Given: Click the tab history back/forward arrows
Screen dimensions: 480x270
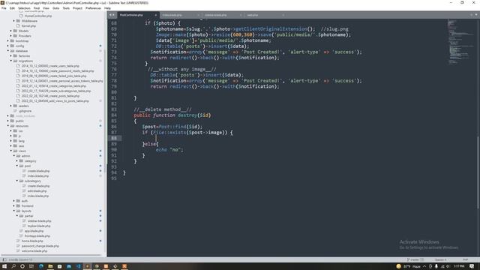Looking at the screenshot, I should [x=112, y=15].
